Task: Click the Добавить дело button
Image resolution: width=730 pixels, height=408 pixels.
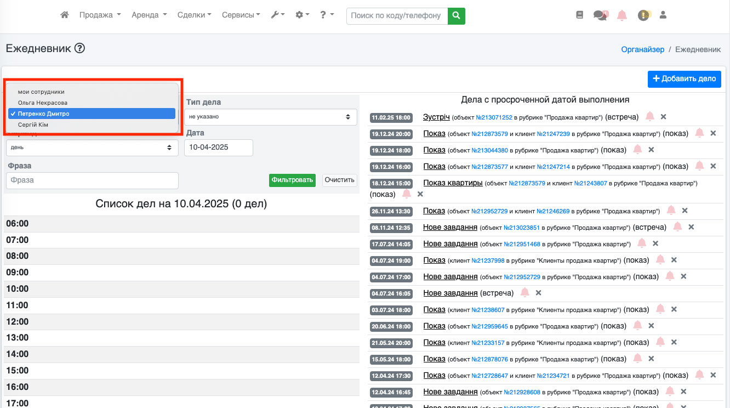Action: click(684, 78)
